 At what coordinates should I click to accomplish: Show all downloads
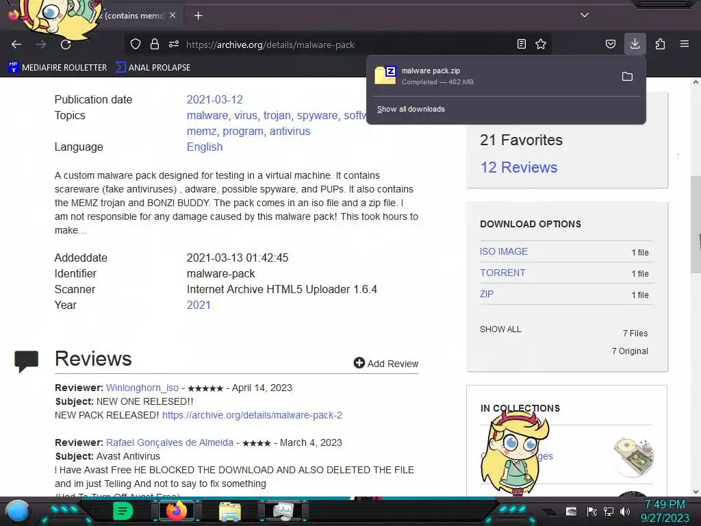(411, 109)
